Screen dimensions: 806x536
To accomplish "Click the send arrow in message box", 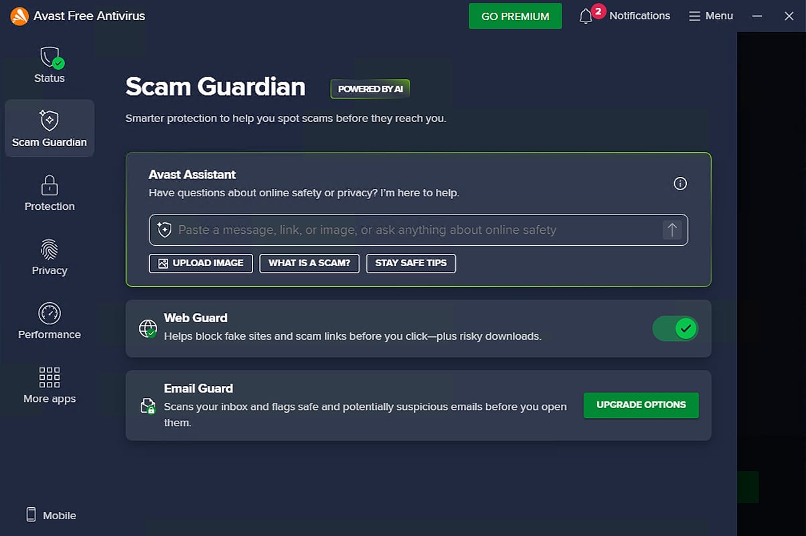I will pos(671,230).
